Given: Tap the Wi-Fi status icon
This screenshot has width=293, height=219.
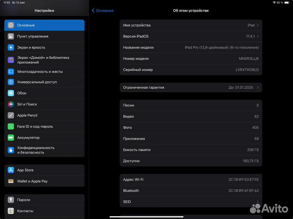Looking at the screenshot, I should [274, 2].
